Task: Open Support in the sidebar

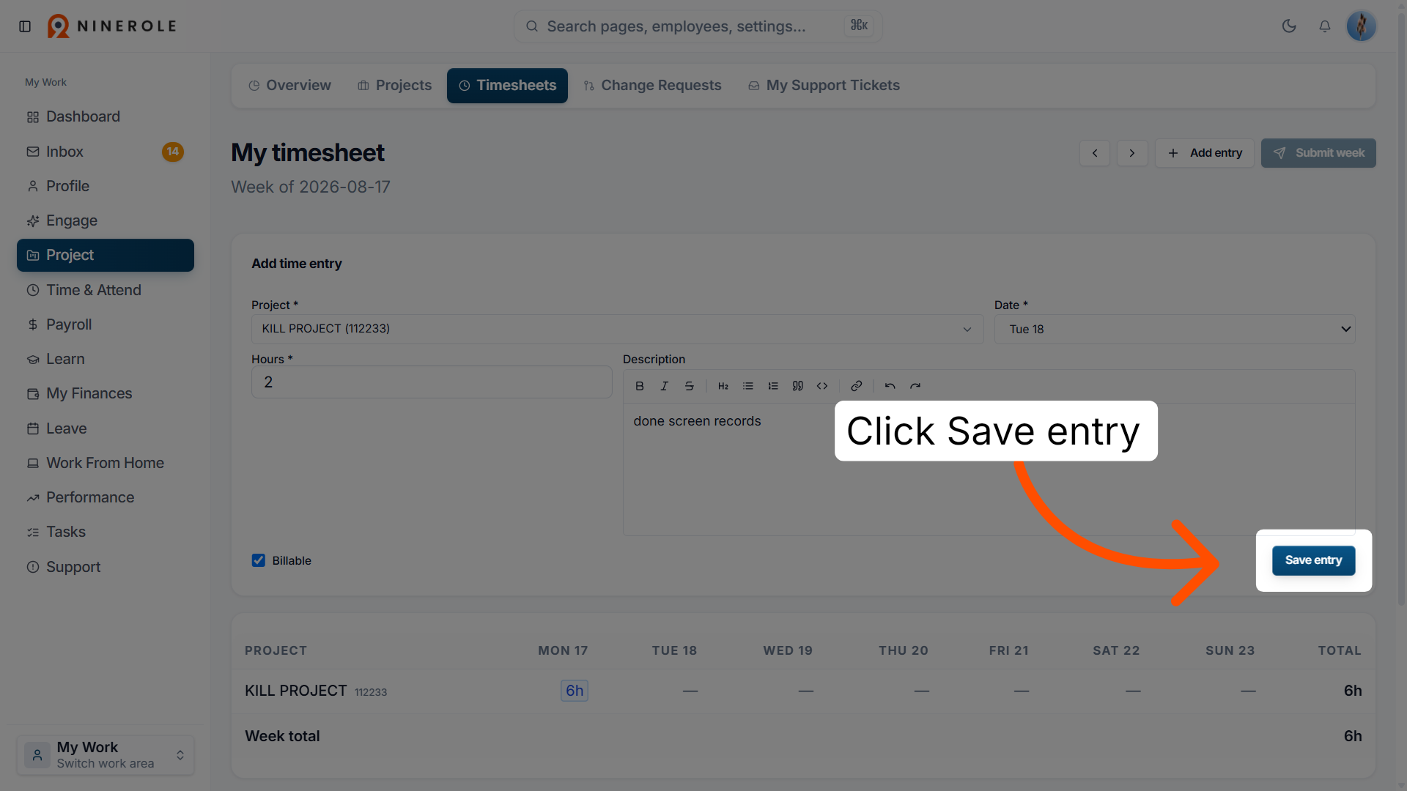Action: click(106, 567)
